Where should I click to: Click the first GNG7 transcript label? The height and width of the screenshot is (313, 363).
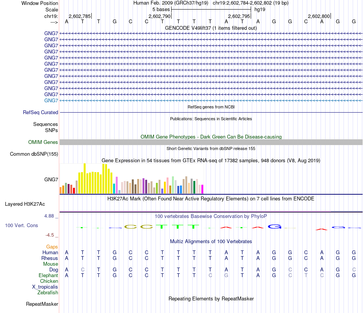[x=51, y=33]
